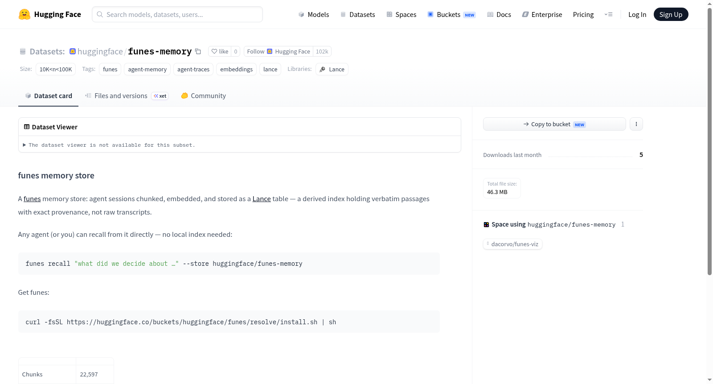Image resolution: width=713 pixels, height=384 pixels.
Task: Open more options three-dot menu
Action: click(x=636, y=124)
